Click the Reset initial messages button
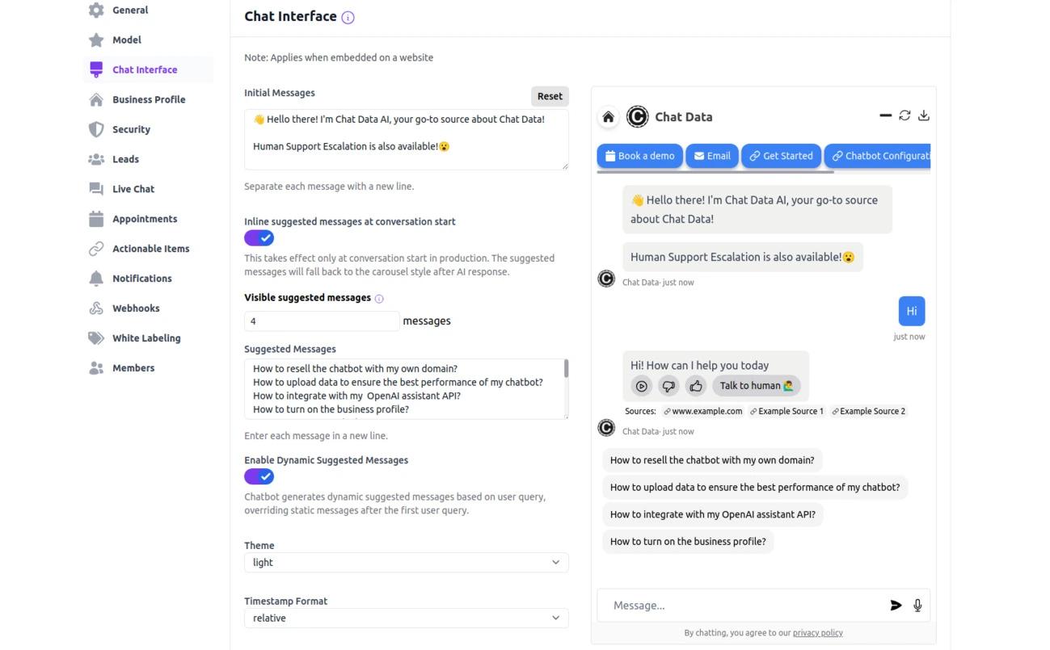The height and width of the screenshot is (650, 1050). pos(550,96)
